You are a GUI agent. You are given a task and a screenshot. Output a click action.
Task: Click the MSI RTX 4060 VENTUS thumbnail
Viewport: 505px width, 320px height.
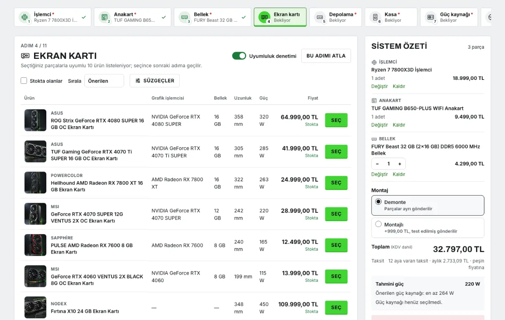click(35, 276)
